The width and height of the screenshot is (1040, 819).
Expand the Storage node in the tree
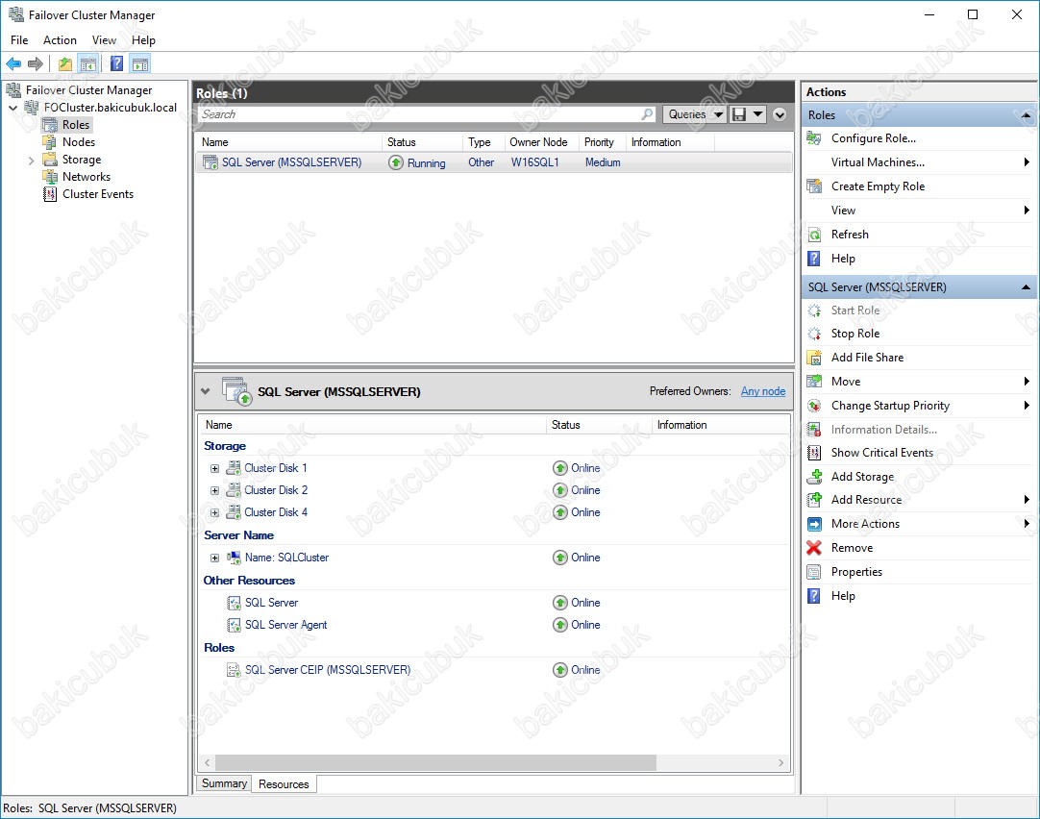pyautogui.click(x=31, y=160)
